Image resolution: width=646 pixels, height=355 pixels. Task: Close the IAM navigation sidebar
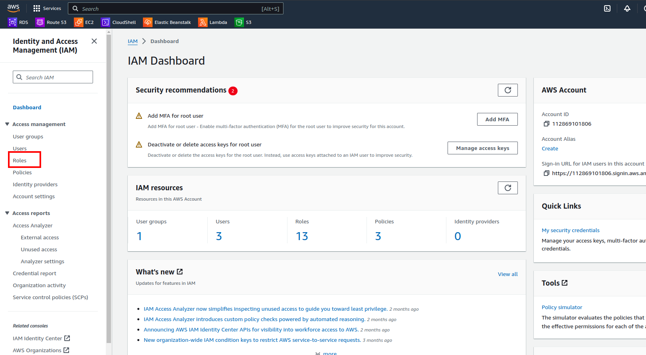94,41
